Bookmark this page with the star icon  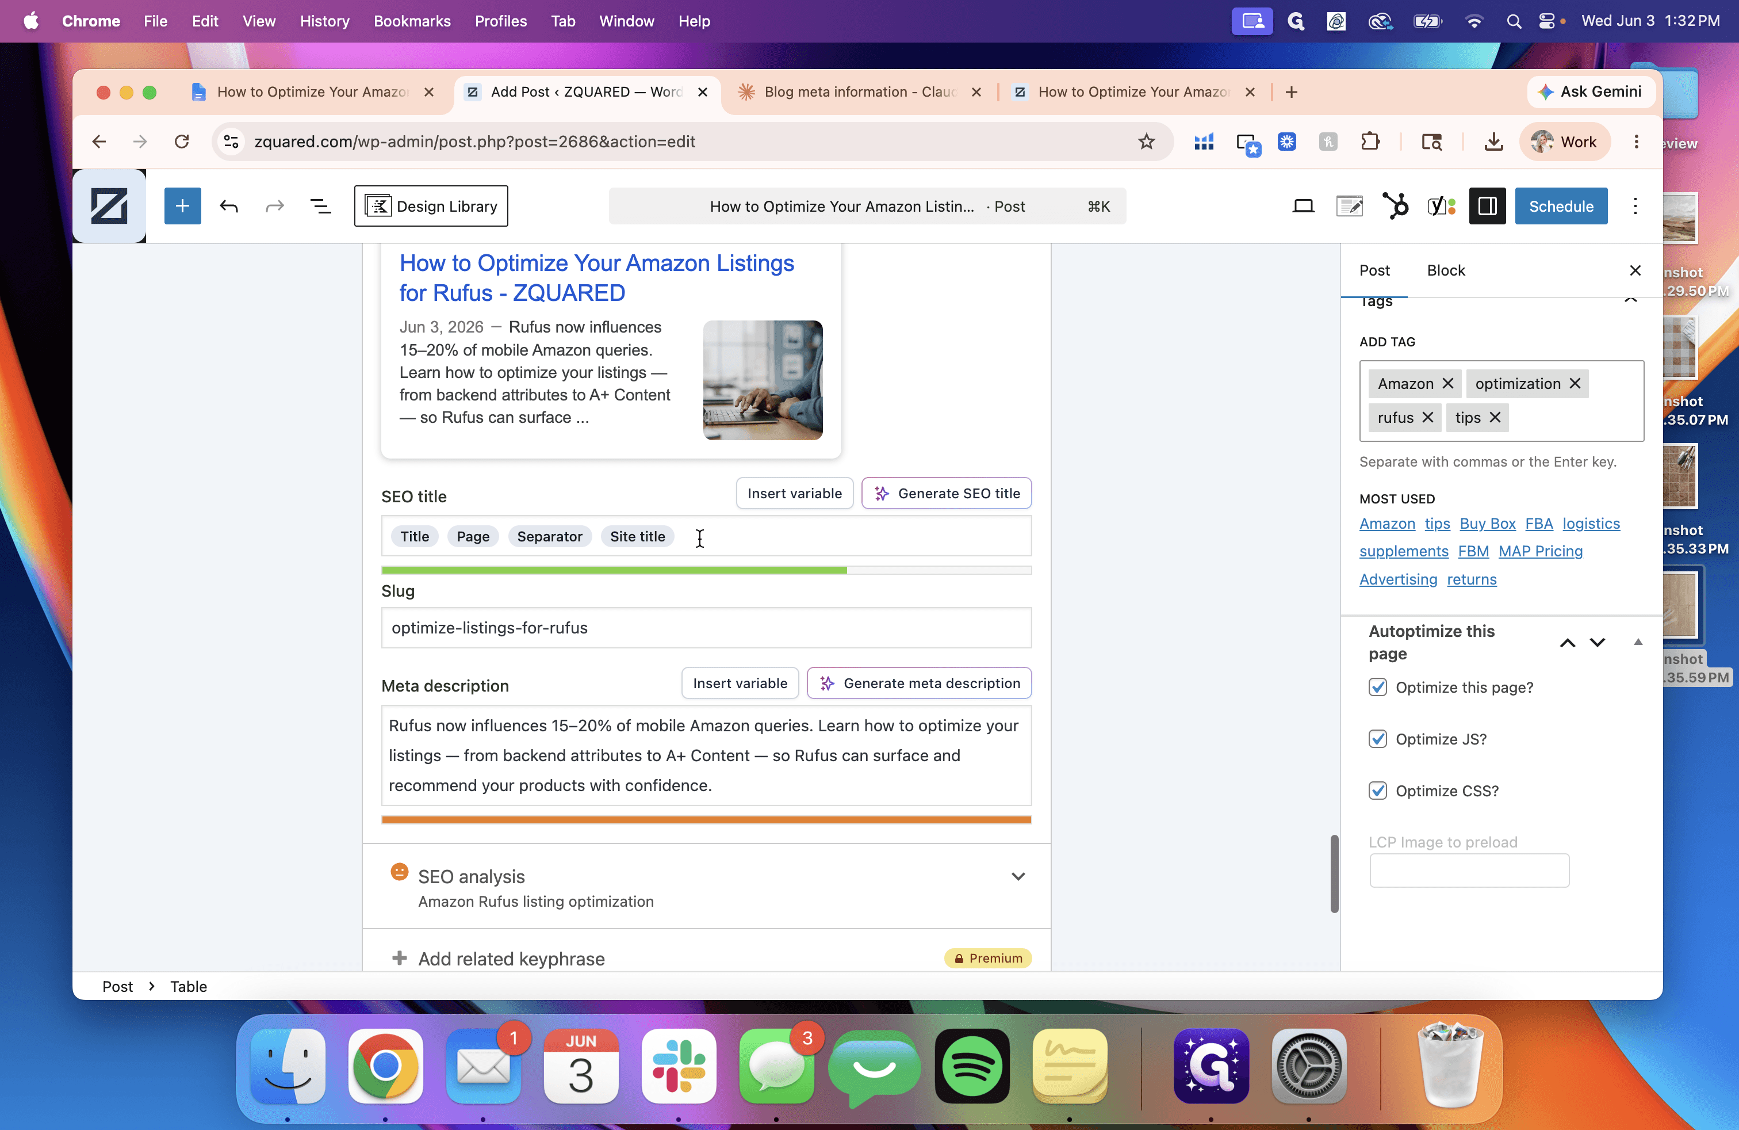[1146, 141]
